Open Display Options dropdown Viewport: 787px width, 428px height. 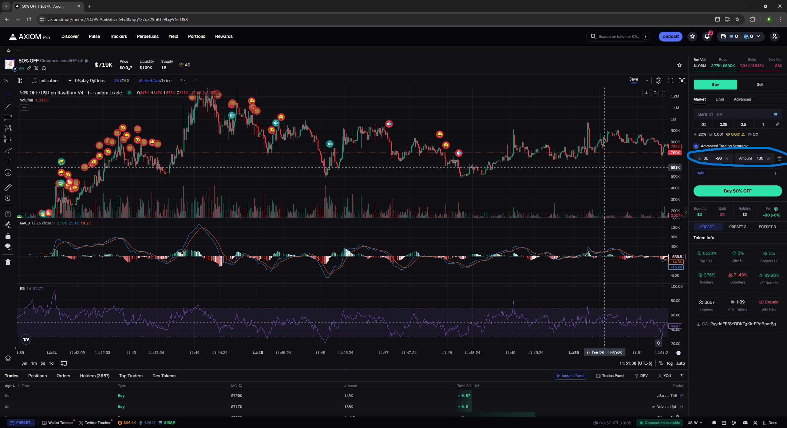click(86, 81)
